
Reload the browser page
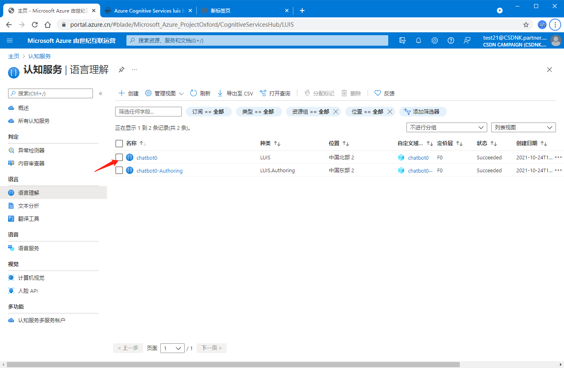click(x=35, y=25)
